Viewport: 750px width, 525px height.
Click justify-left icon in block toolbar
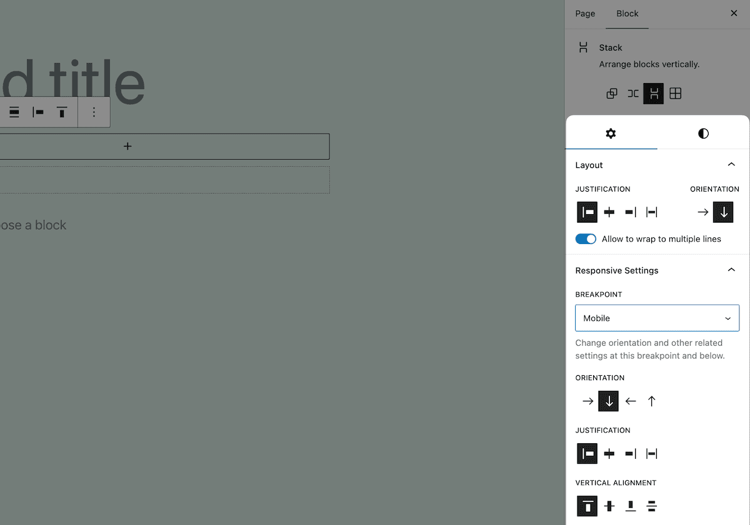click(38, 112)
